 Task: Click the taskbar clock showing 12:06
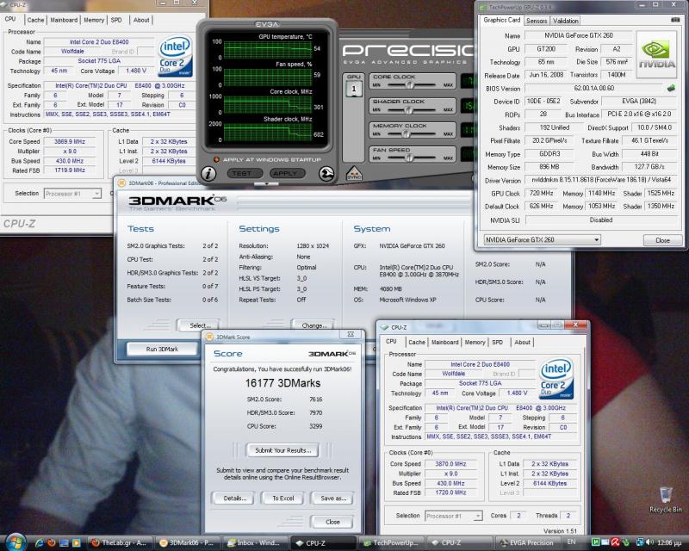(668, 543)
